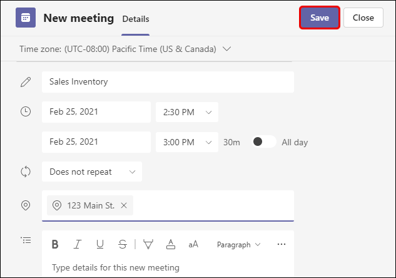The width and height of the screenshot is (396, 278).
Task: Open the Does not repeat dropdown
Action: pyautogui.click(x=92, y=172)
